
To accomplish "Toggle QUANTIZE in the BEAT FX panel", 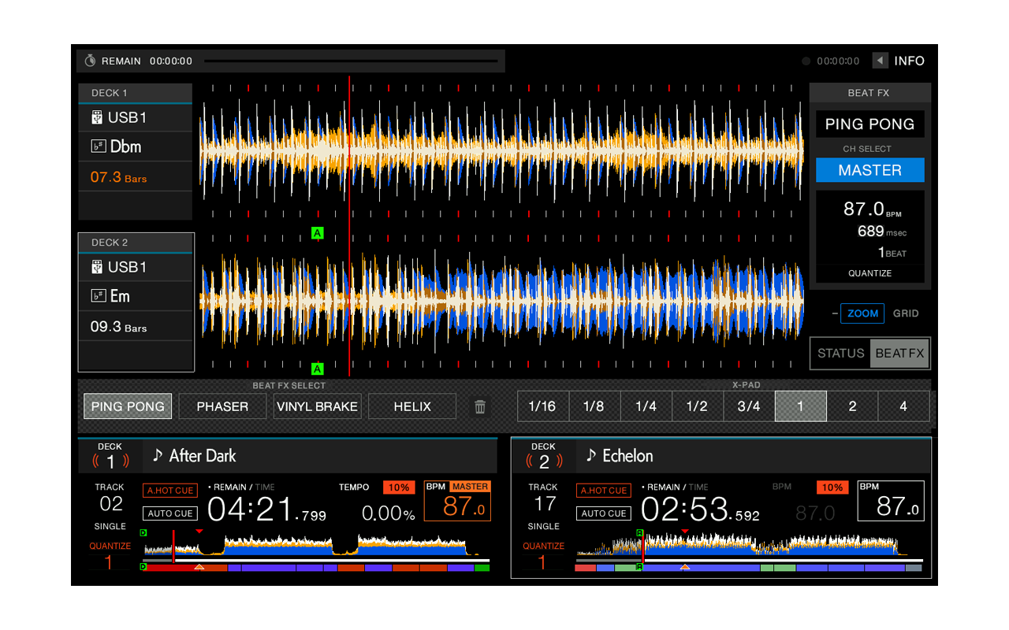I will pyautogui.click(x=869, y=272).
